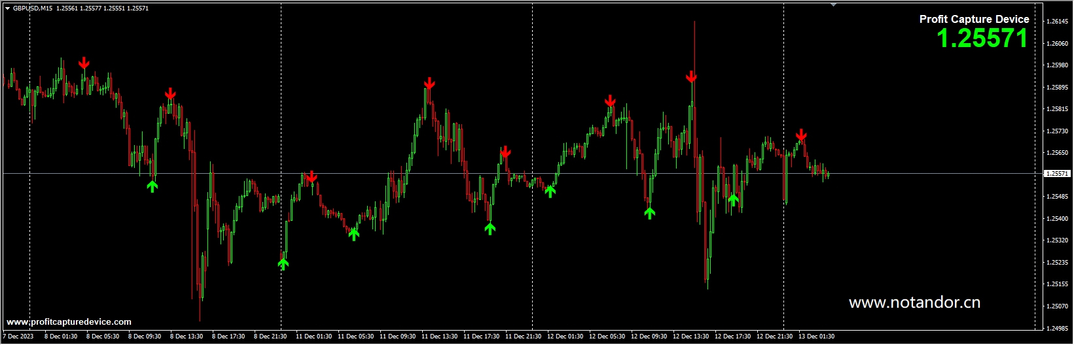Click the current price tag 1.25571 on price axis
Viewport: 1074px width, 345px height.
click(1056, 174)
